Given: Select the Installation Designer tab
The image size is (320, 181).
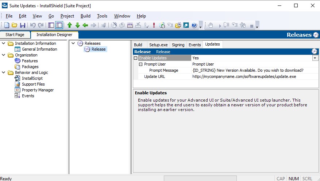Looking at the screenshot, I should coord(54,35).
